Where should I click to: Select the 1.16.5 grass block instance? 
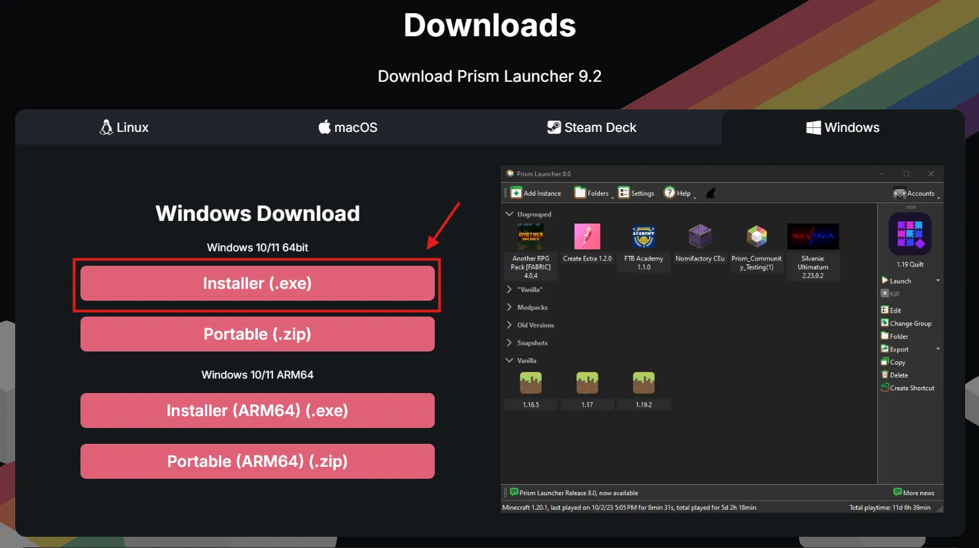pos(530,383)
